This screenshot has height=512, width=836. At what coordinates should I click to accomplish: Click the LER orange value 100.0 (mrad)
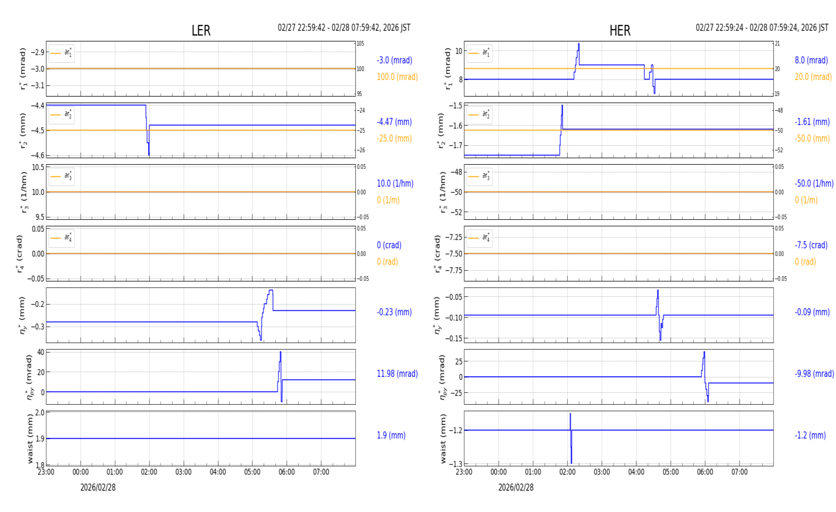point(397,77)
